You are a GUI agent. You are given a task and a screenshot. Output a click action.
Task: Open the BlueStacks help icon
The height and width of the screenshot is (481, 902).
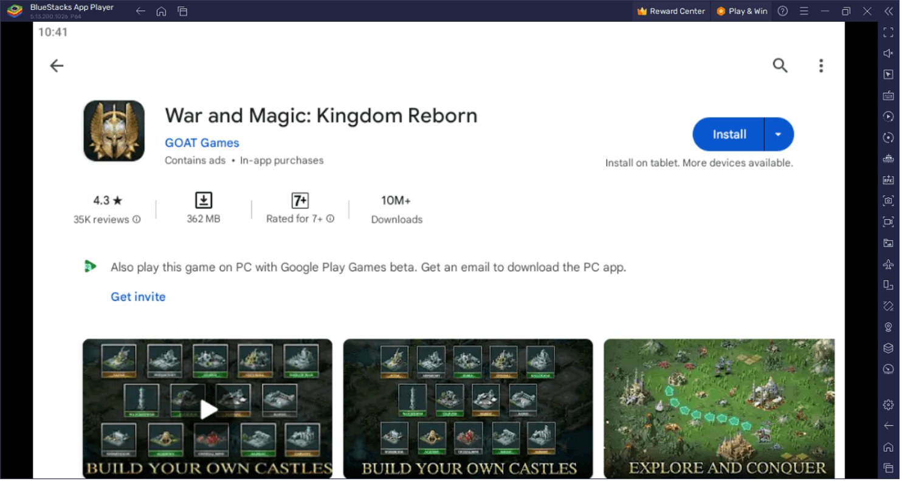(783, 11)
